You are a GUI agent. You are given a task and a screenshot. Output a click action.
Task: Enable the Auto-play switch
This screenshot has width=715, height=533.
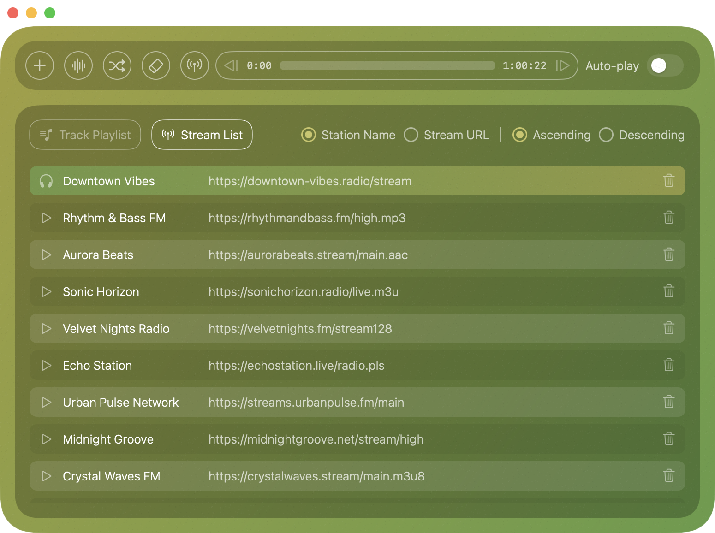[664, 65]
